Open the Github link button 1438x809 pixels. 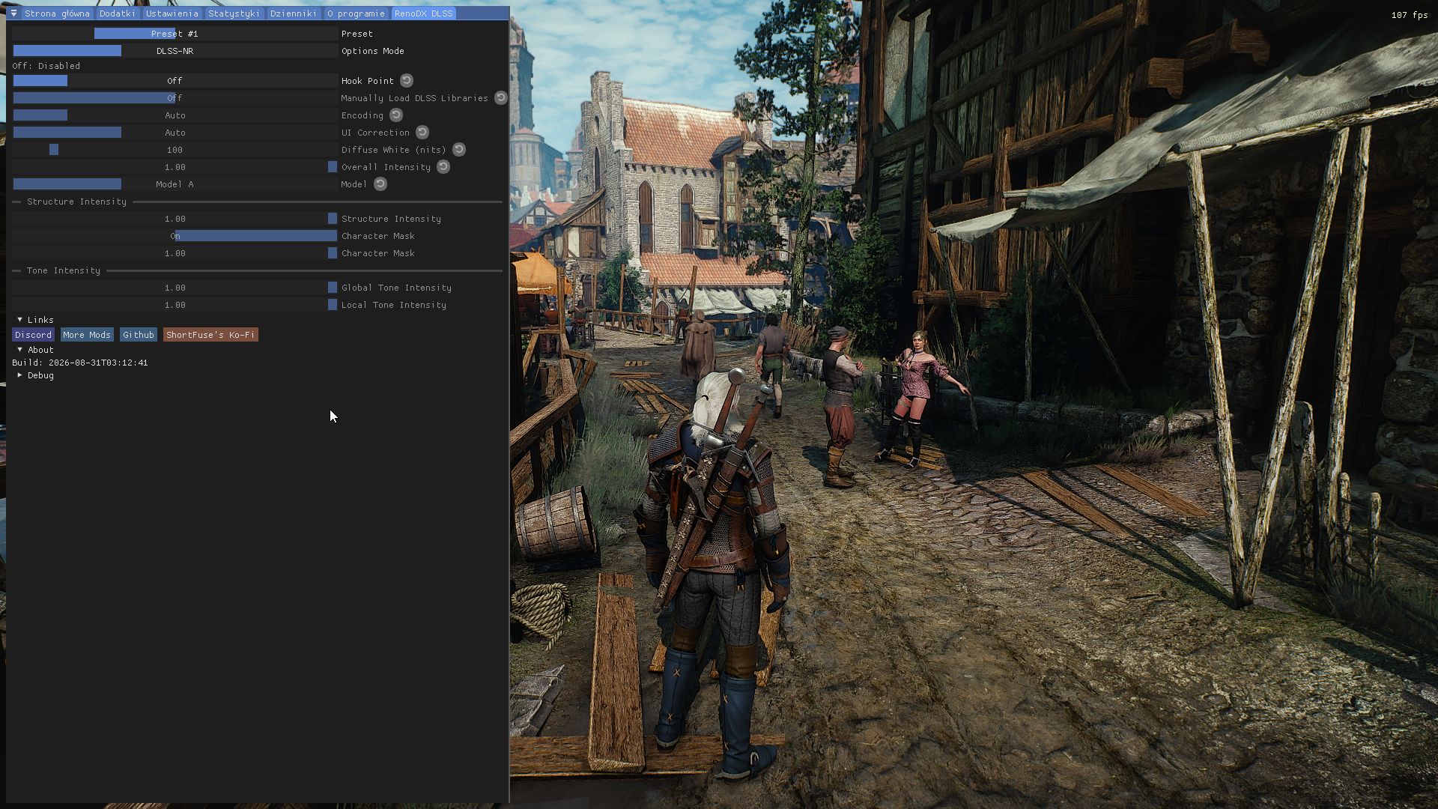[x=139, y=335]
